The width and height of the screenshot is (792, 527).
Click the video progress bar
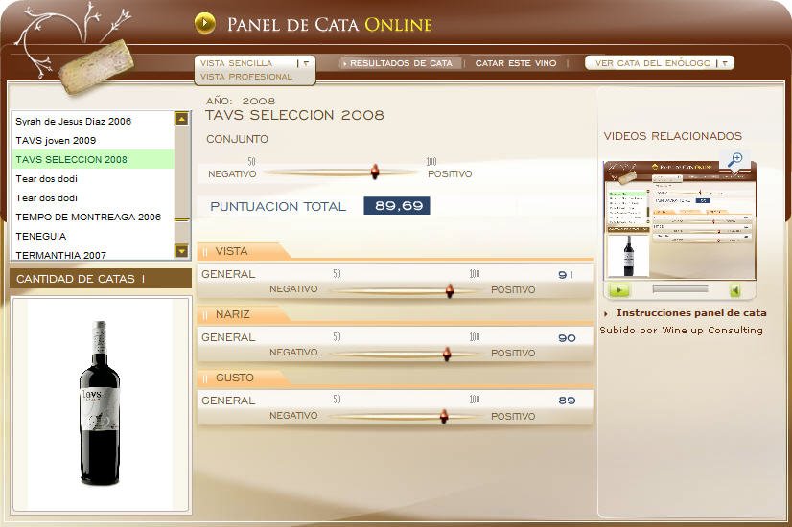[680, 288]
